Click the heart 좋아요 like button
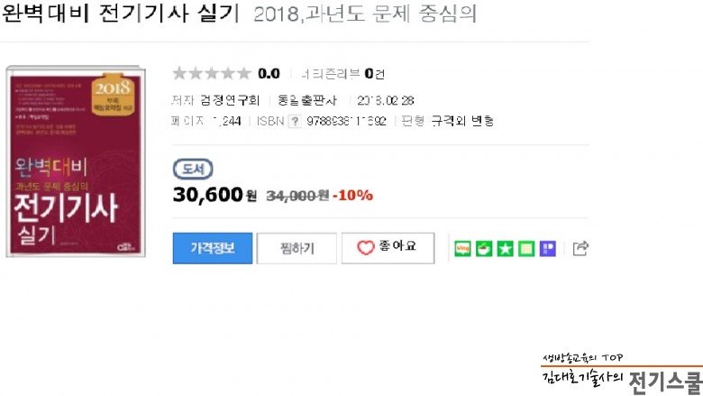Image resolution: width=703 pixels, height=396 pixels. [388, 248]
